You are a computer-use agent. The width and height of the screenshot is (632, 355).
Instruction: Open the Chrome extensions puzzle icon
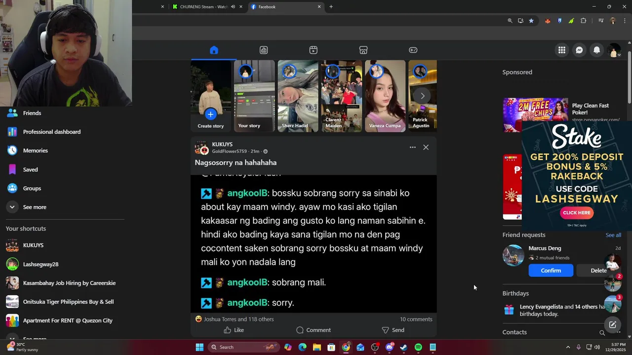[x=584, y=21]
